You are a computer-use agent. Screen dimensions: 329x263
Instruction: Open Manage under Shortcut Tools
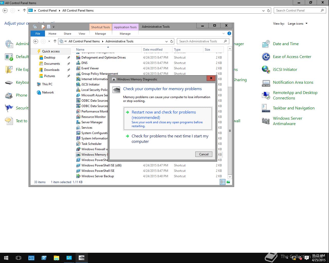100,34
